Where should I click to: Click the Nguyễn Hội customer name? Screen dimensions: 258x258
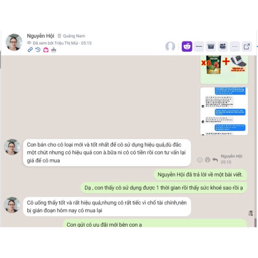click(40, 36)
